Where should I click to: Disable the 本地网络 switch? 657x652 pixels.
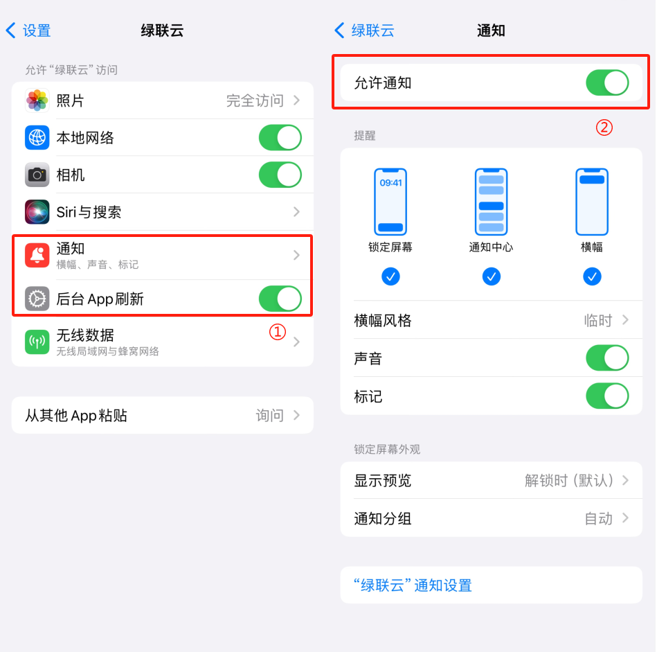click(x=280, y=137)
